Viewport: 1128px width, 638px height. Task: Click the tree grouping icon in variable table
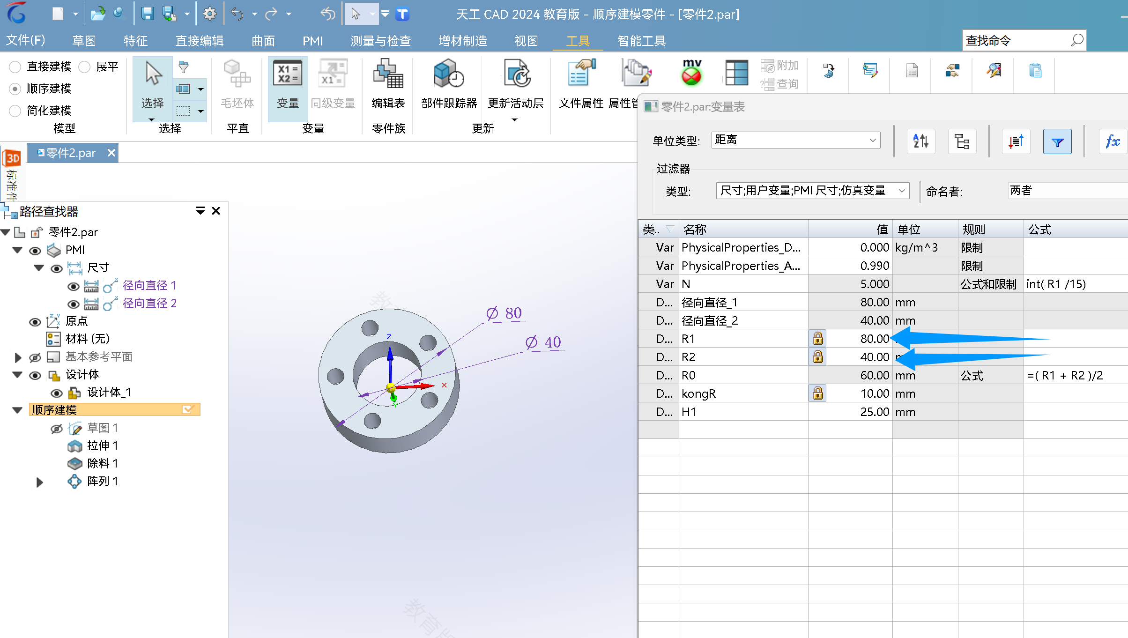962,141
